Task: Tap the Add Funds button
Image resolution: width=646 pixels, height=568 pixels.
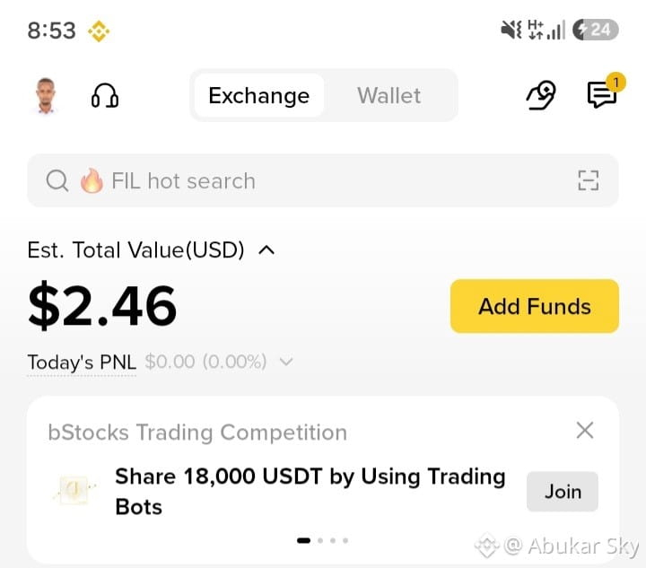Action: pyautogui.click(x=535, y=306)
